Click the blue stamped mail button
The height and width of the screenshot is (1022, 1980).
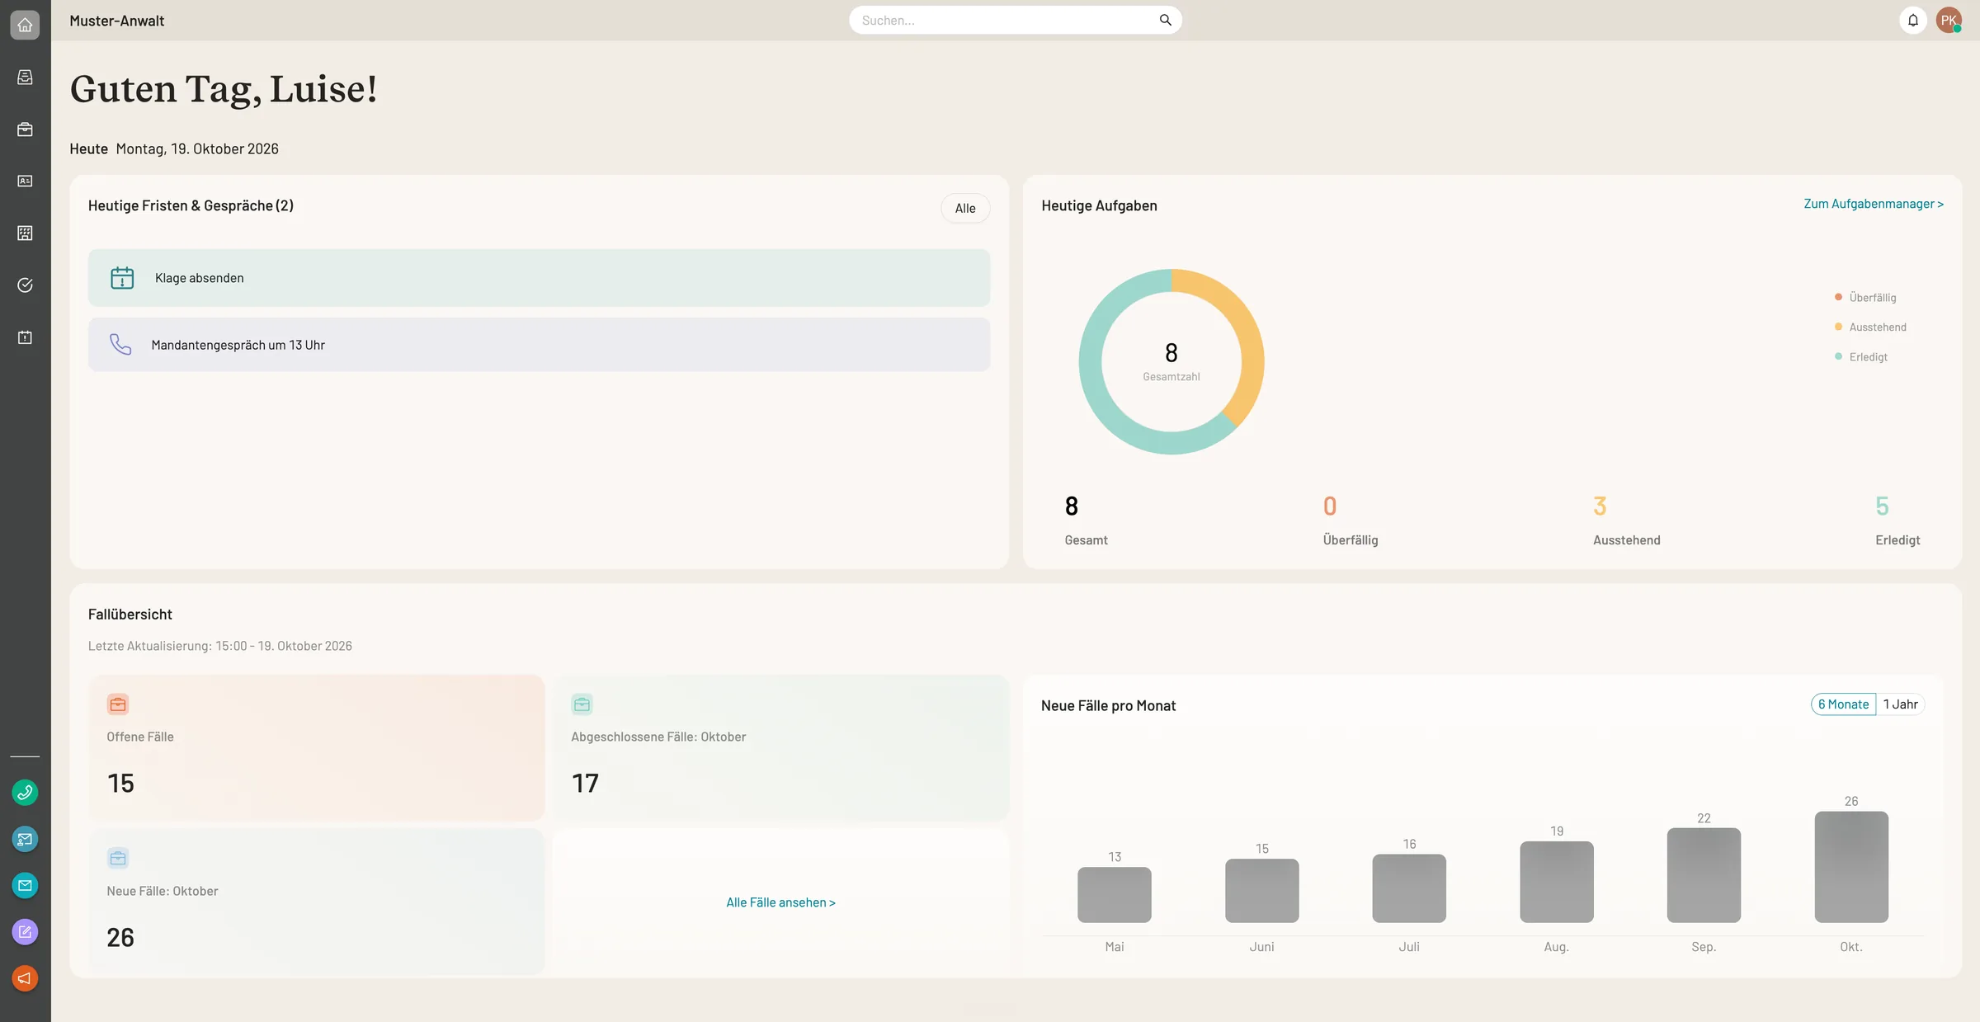click(25, 839)
